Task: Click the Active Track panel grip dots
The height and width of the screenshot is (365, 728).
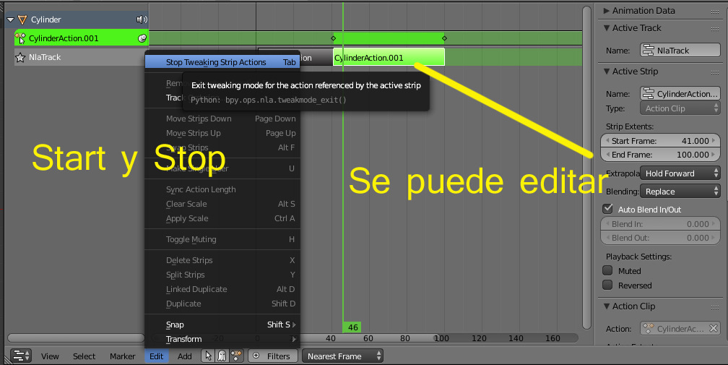Action: pyautogui.click(x=715, y=29)
